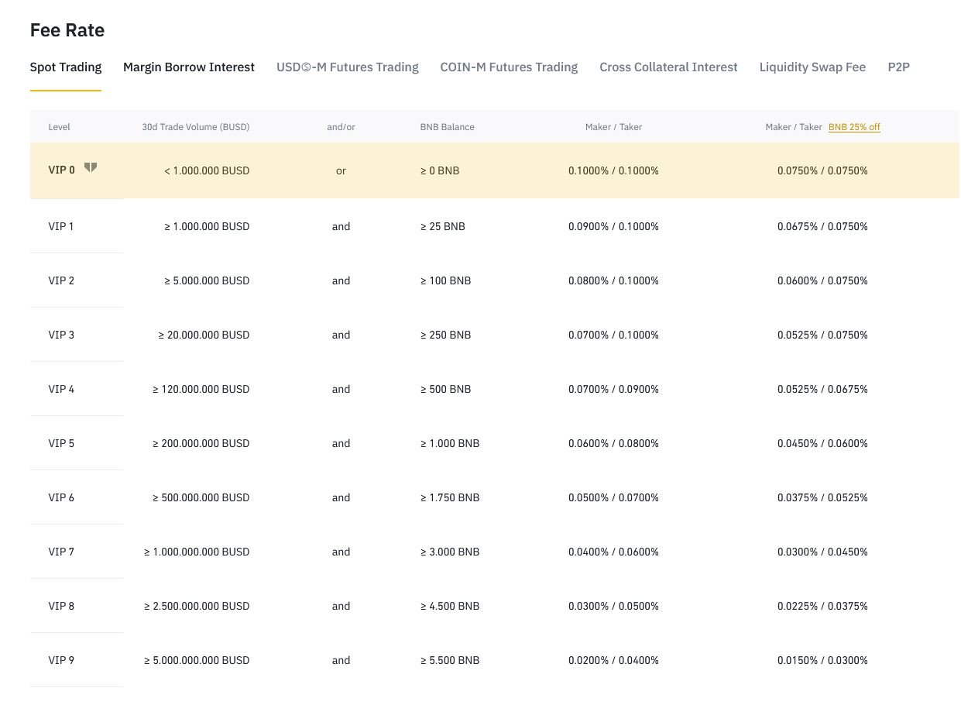Click the VIP 1 level cell

61,226
